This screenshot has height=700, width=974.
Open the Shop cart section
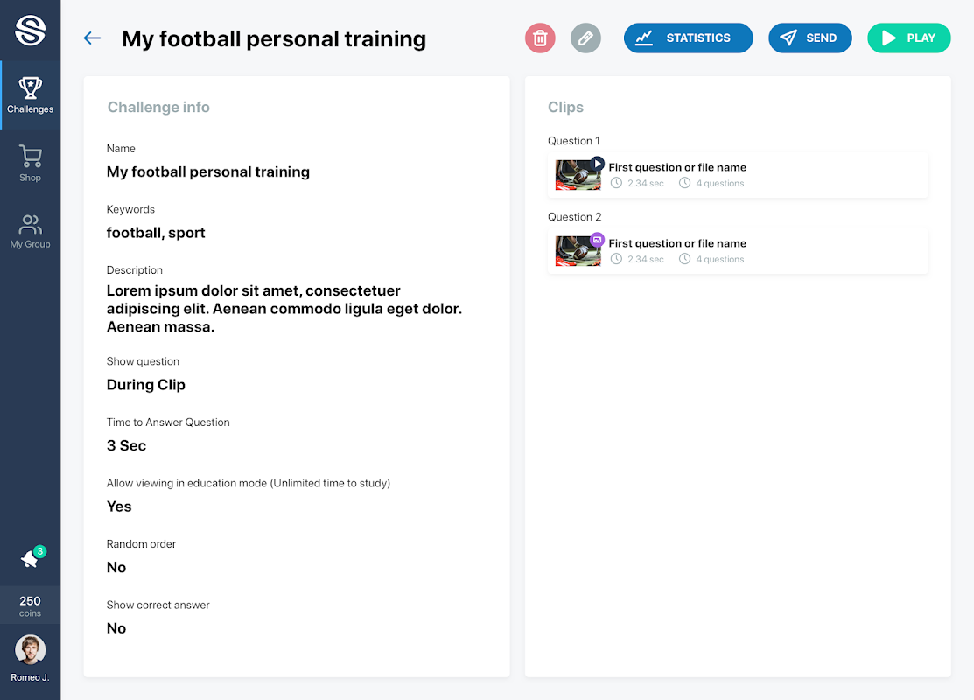[31, 164]
